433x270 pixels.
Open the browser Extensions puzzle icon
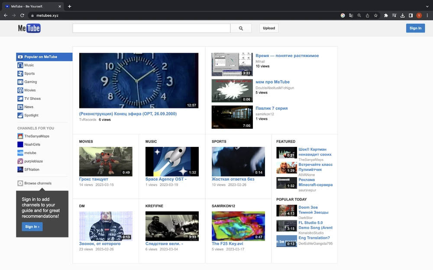coord(386,15)
